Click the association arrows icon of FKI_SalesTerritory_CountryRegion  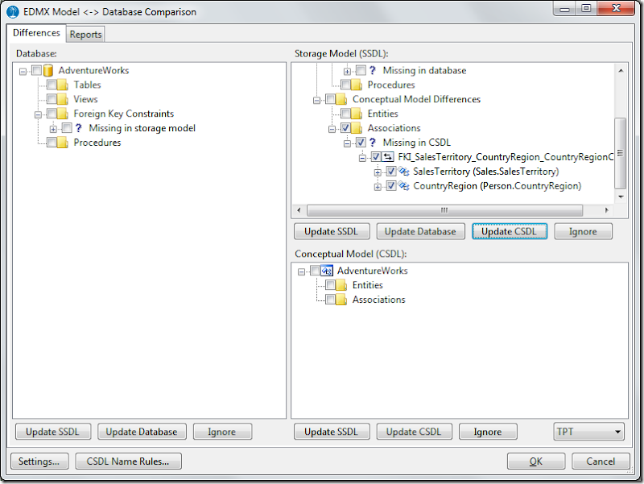(388, 157)
